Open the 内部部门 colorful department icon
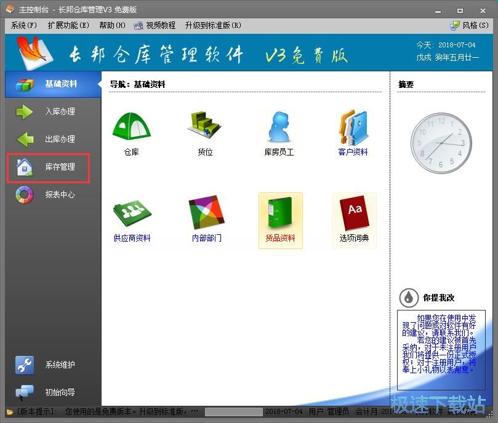 (206, 212)
